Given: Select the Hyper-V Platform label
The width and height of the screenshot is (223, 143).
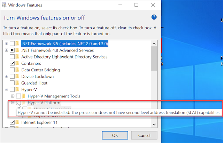Looking at the screenshot, I should [44, 103].
